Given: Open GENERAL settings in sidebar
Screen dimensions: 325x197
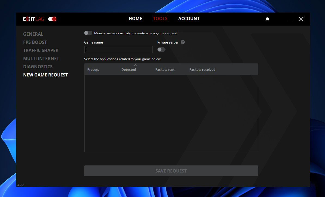Looking at the screenshot, I should [33, 34].
